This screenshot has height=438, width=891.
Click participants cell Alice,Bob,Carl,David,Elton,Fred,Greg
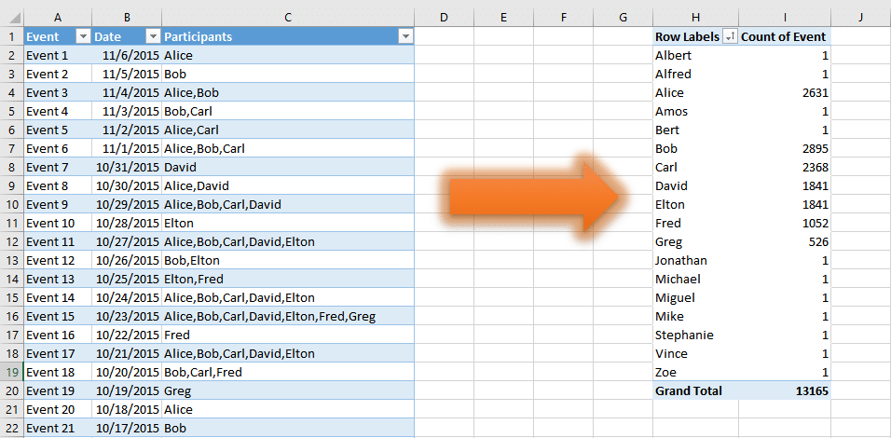288,316
